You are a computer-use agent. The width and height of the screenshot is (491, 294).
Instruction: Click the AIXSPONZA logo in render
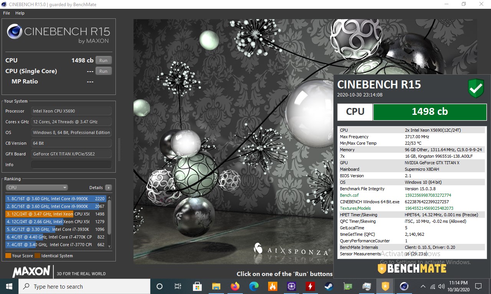(292, 250)
